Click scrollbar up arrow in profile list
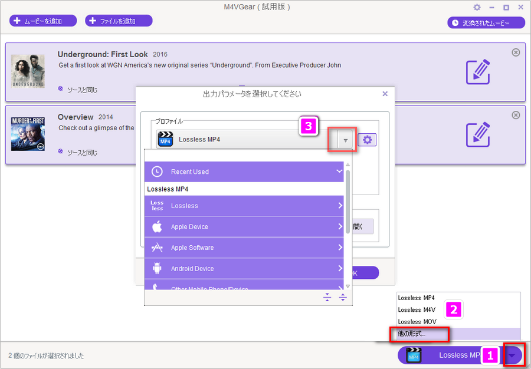531x369 pixels. 348,164
